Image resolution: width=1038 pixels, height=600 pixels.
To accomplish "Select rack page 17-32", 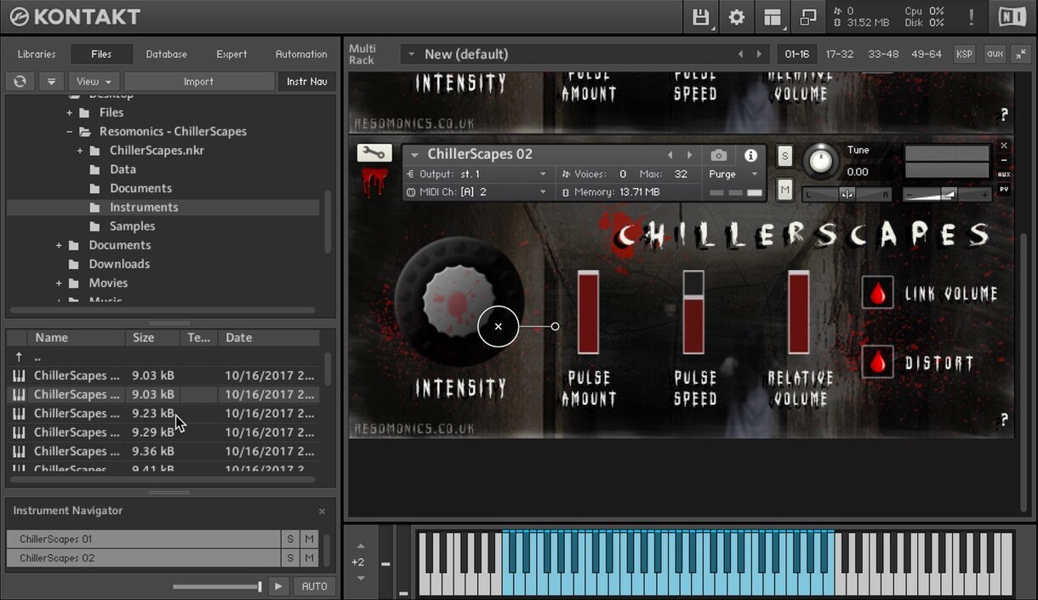I will 840,54.
